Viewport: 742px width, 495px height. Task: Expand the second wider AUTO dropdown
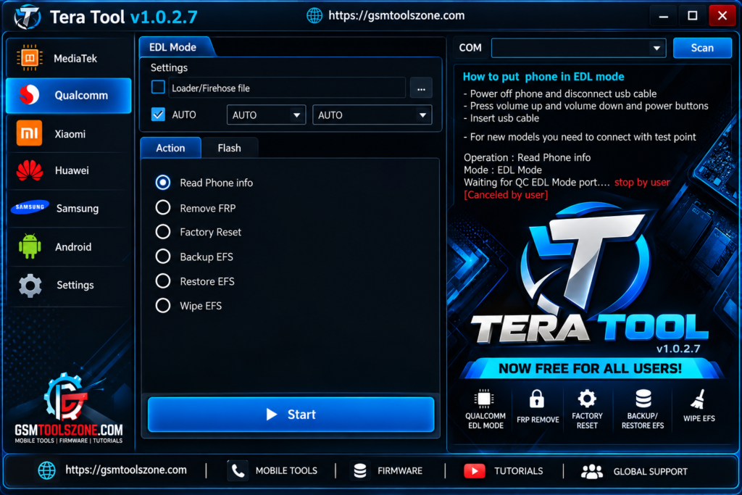[x=372, y=115]
